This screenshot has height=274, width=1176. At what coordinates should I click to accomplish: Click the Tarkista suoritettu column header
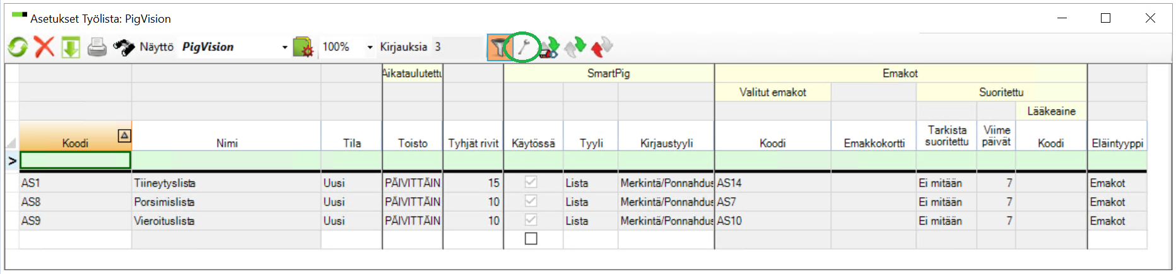[x=946, y=135]
